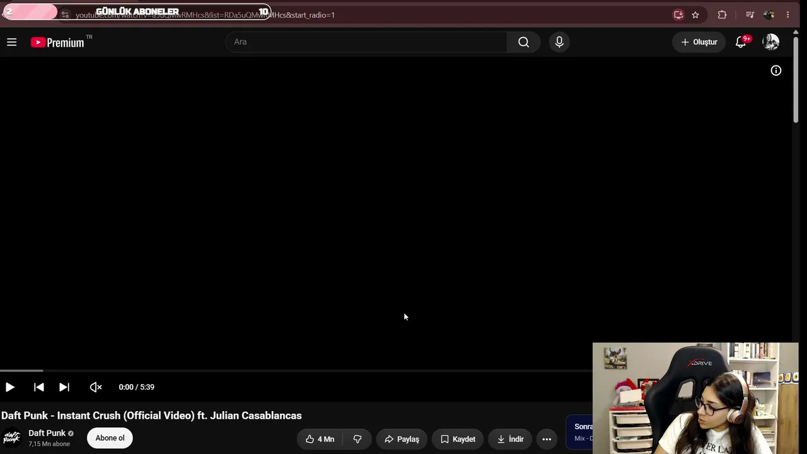Viewport: 807px width, 454px height.
Task: Open the Chrome three-dot menu
Action: pyautogui.click(x=787, y=15)
